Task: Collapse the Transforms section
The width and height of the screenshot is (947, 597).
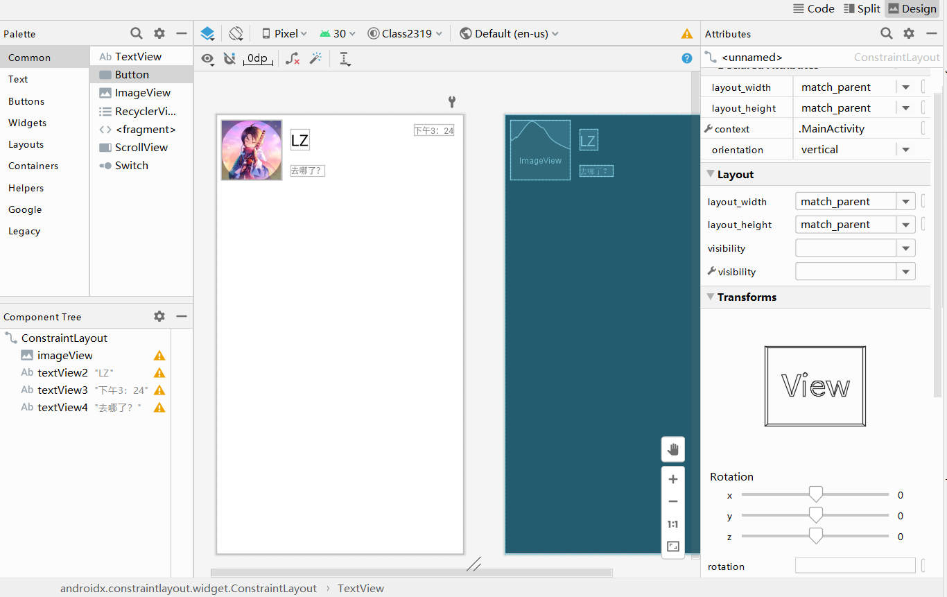Action: [x=710, y=297]
